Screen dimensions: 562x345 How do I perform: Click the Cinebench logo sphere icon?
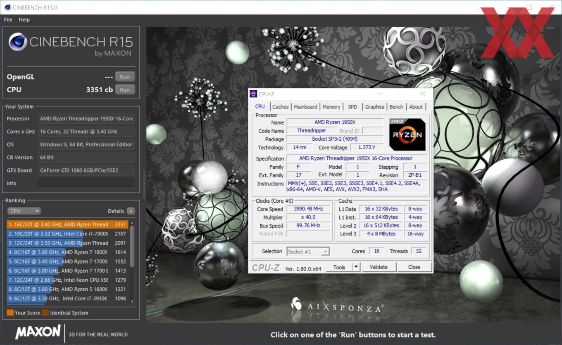(18, 42)
